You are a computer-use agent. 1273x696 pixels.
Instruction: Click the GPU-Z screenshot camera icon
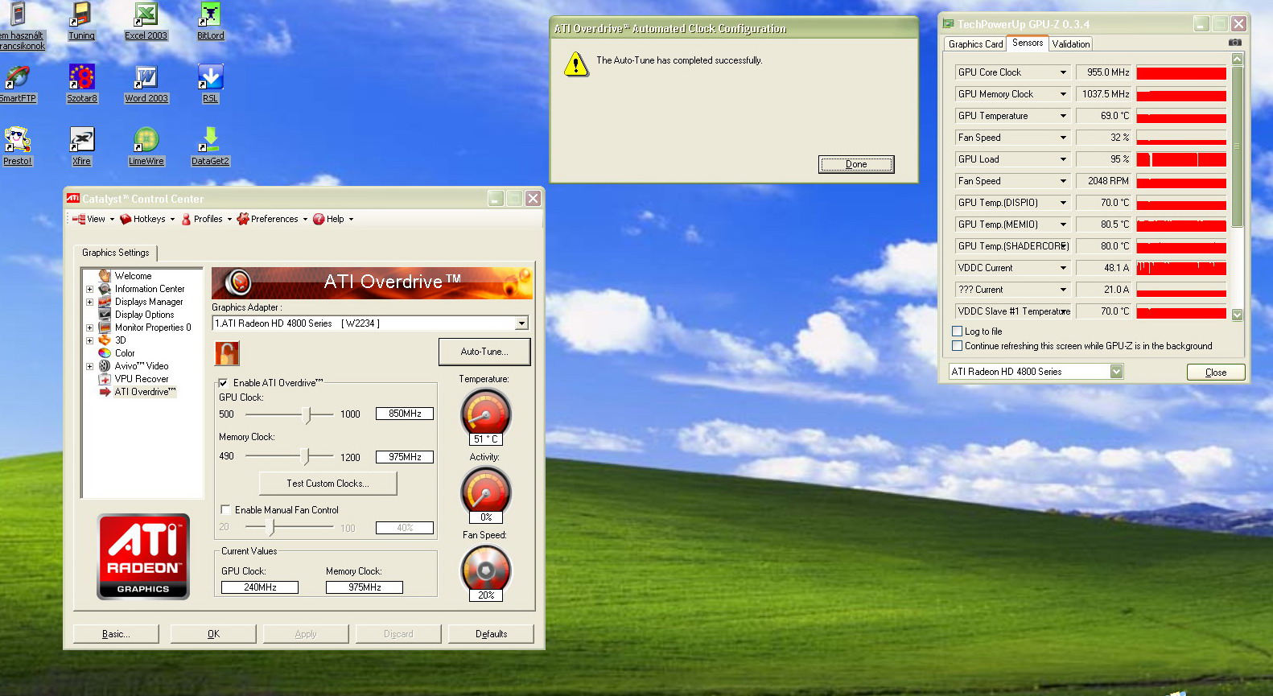tap(1235, 43)
